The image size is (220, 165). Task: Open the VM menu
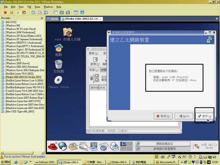point(29,7)
